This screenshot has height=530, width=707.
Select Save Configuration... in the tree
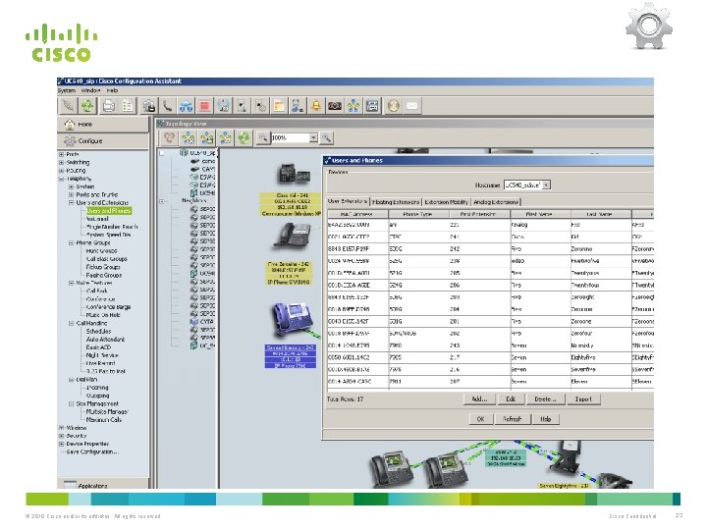pyautogui.click(x=92, y=451)
